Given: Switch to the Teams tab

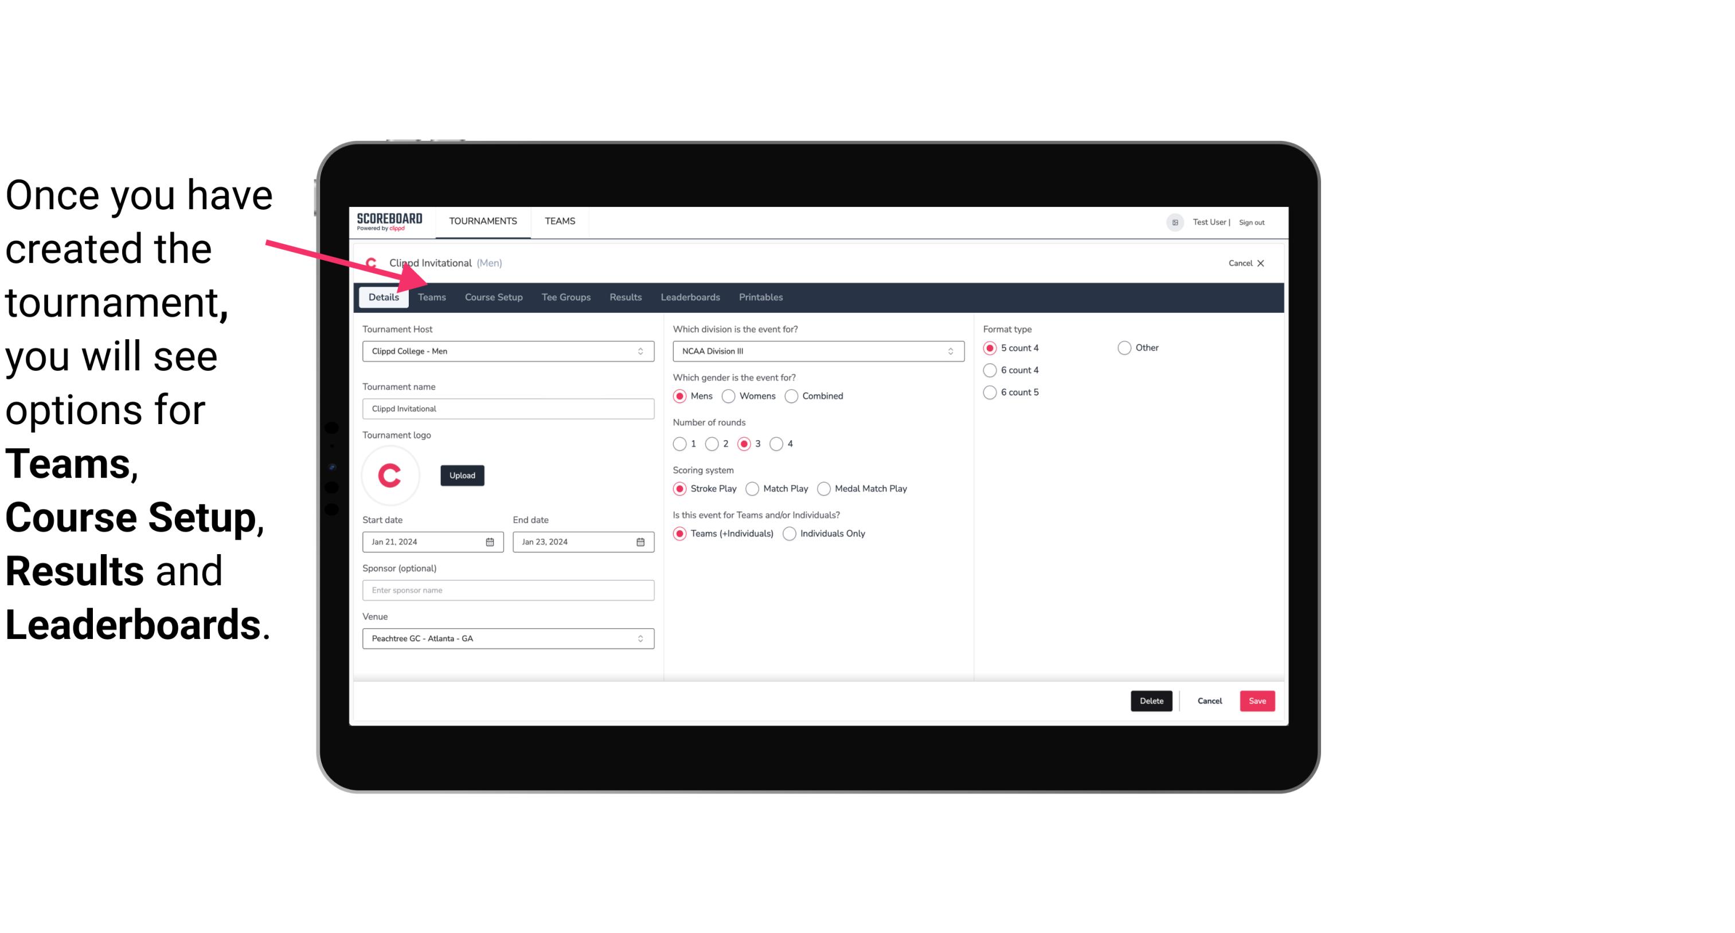Looking at the screenshot, I should [x=431, y=296].
